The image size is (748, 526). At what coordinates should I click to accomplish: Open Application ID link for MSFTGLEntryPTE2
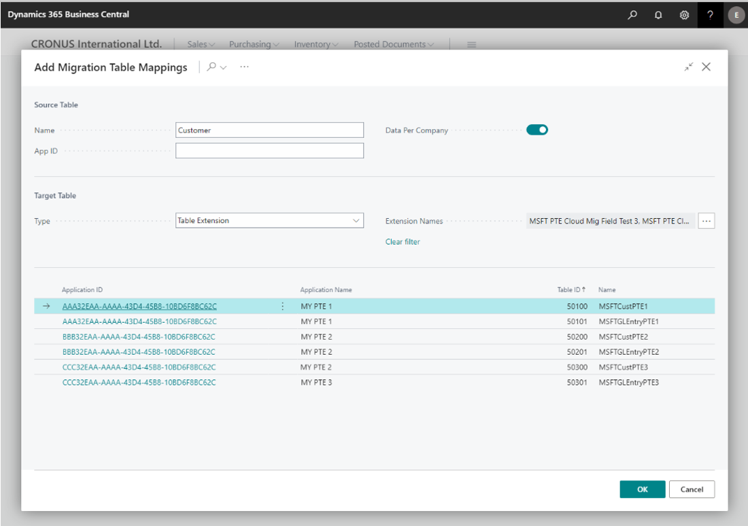[139, 352]
